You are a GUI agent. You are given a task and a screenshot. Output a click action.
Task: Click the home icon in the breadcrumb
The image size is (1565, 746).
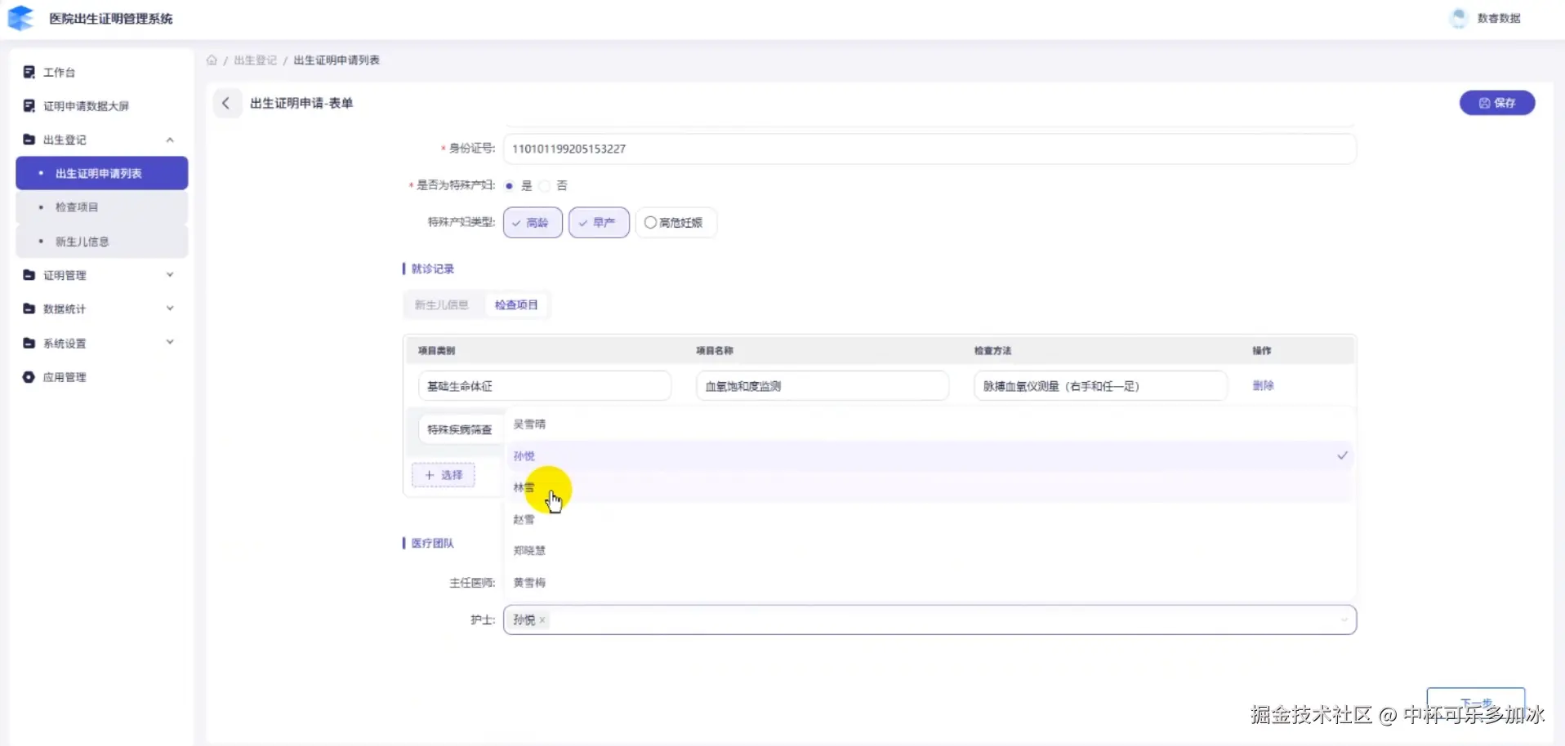coord(212,60)
